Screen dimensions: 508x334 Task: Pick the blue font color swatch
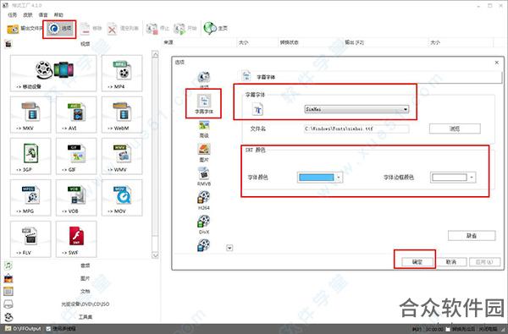(316, 178)
